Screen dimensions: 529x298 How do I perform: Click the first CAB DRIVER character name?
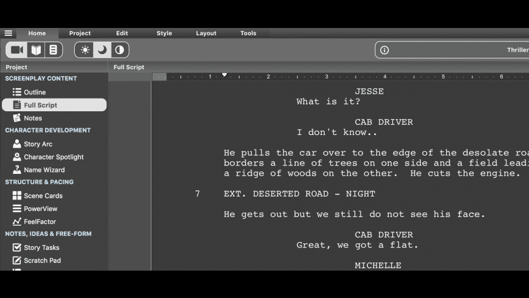click(x=384, y=122)
